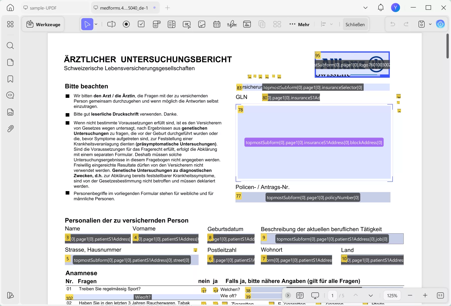This screenshot has width=451, height=306.
Task: Select the digital signature field tool
Action: coord(232,24)
